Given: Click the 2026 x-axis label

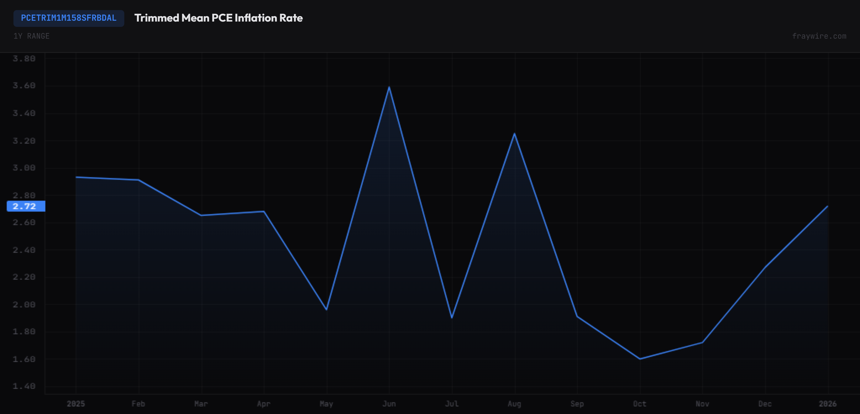Looking at the screenshot, I should (828, 404).
